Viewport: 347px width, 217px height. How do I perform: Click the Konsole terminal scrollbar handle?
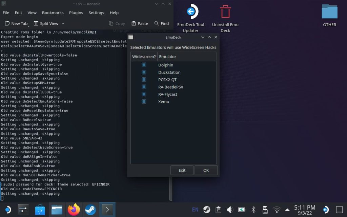pyautogui.click(x=171, y=189)
